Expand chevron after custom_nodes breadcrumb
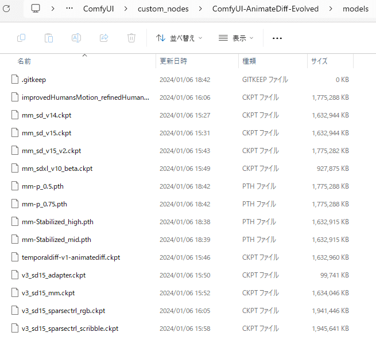 200,9
